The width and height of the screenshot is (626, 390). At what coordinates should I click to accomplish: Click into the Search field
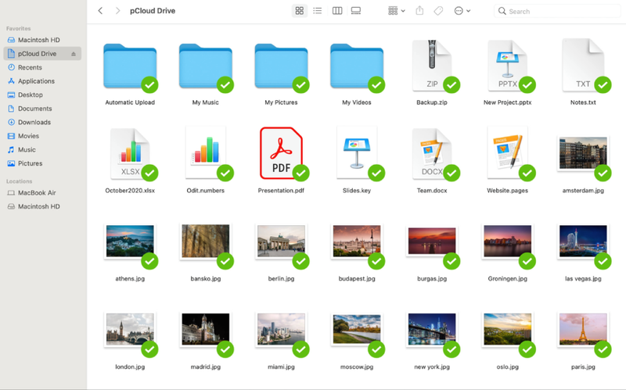pos(557,11)
